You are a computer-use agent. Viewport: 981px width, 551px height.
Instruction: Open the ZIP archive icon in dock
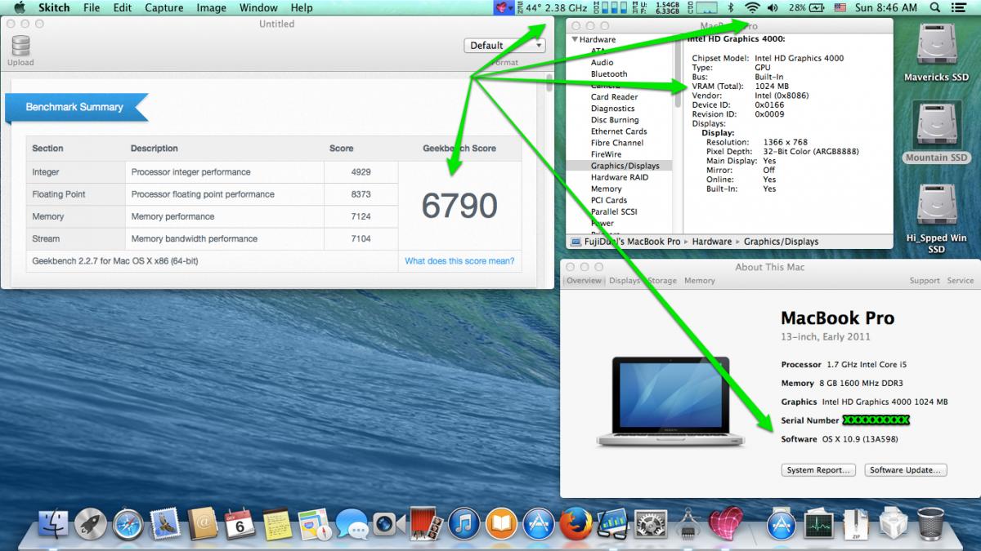pyautogui.click(x=855, y=523)
